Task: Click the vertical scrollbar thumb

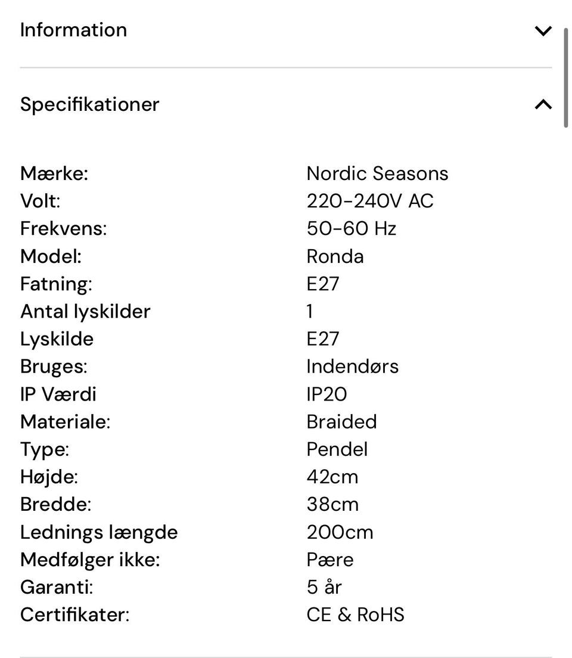Action: [566, 76]
